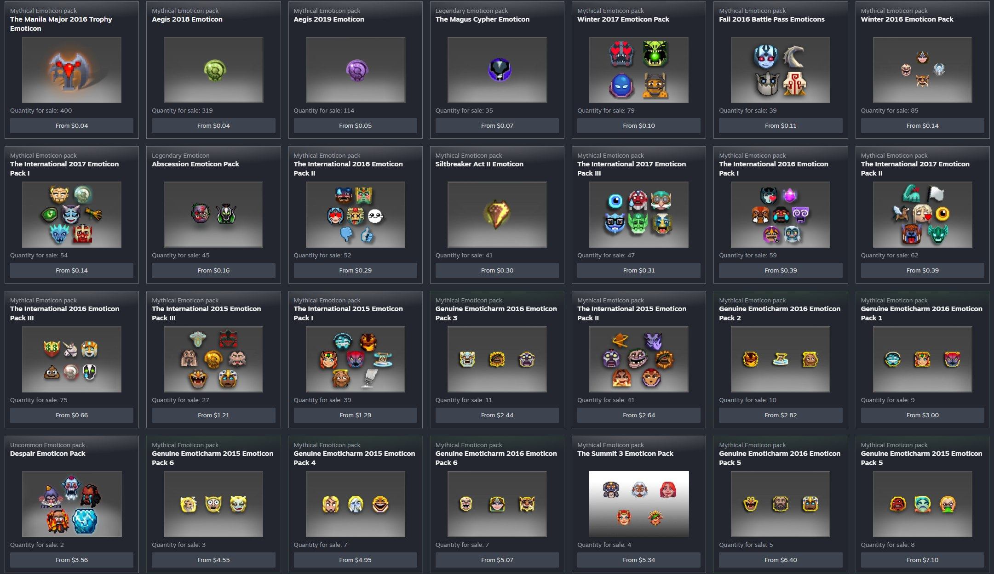The width and height of the screenshot is (994, 574).
Task: Click International 2017 Emoticon Pack II image
Action: pos(923,215)
